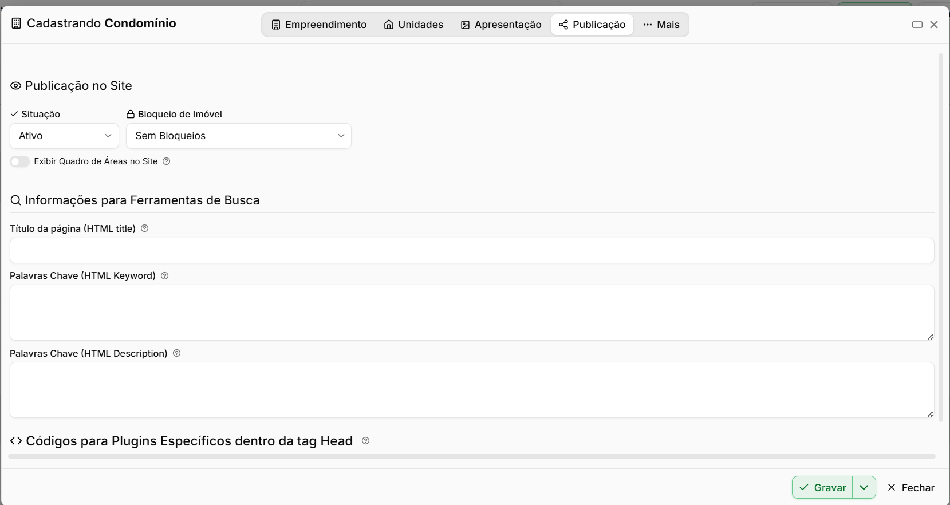Click the checkmark icon beside Situação label
The height and width of the screenshot is (505, 950).
tap(14, 114)
